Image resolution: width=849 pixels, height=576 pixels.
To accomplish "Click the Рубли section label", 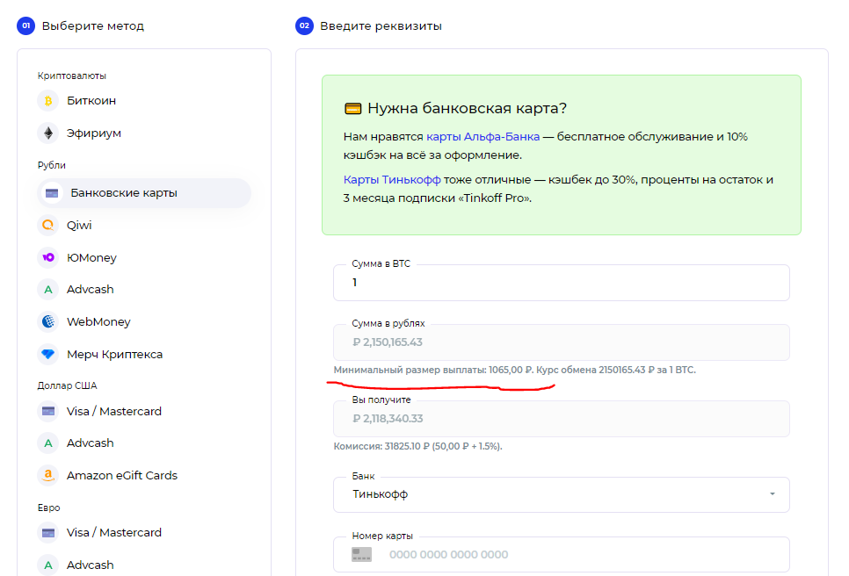I will [x=52, y=165].
